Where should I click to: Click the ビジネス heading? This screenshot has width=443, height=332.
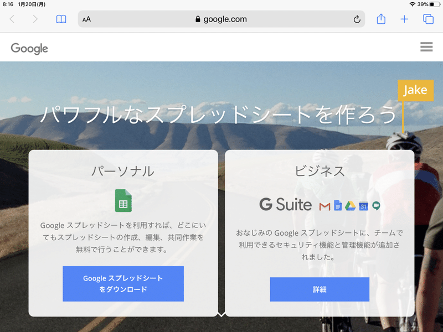point(320,171)
